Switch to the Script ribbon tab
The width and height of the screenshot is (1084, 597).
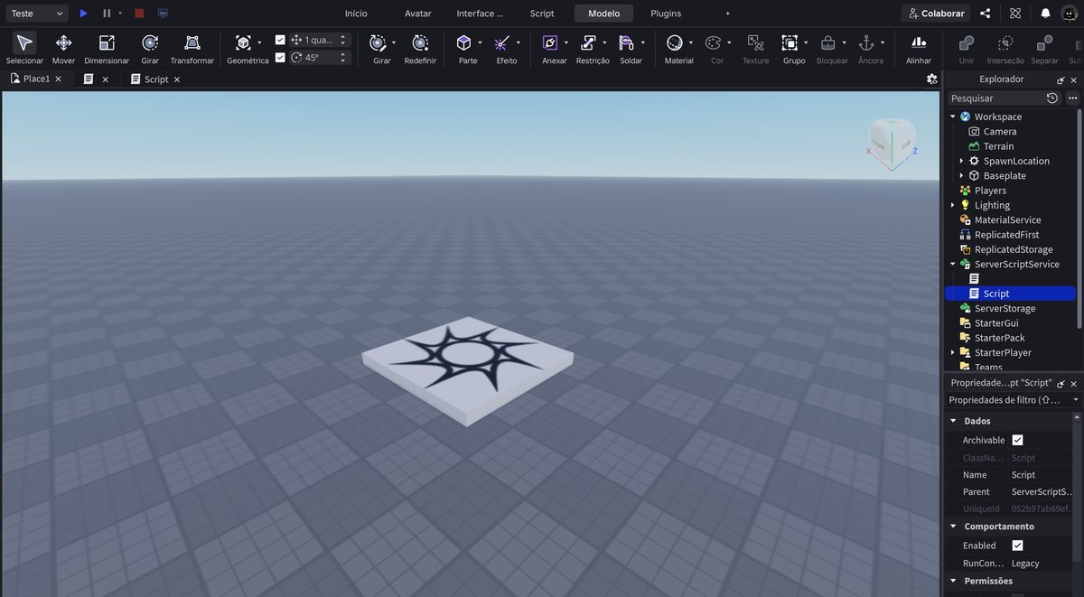coord(542,14)
